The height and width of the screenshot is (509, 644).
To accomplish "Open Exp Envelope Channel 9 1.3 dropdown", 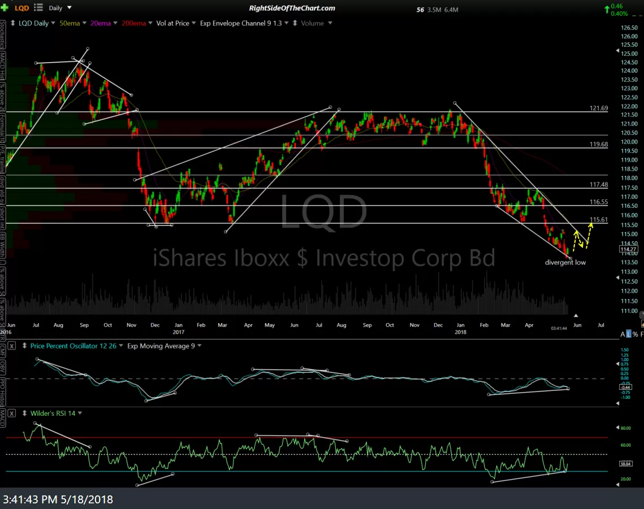I will pyautogui.click(x=286, y=23).
